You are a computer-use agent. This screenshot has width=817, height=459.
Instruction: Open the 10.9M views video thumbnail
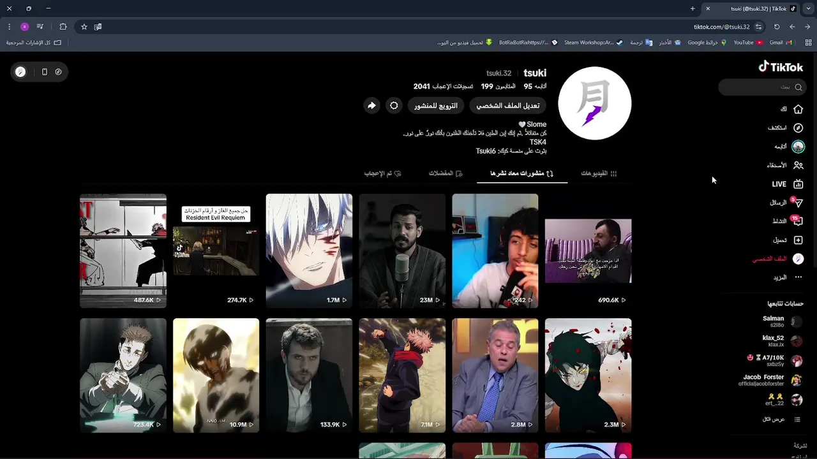click(x=216, y=375)
